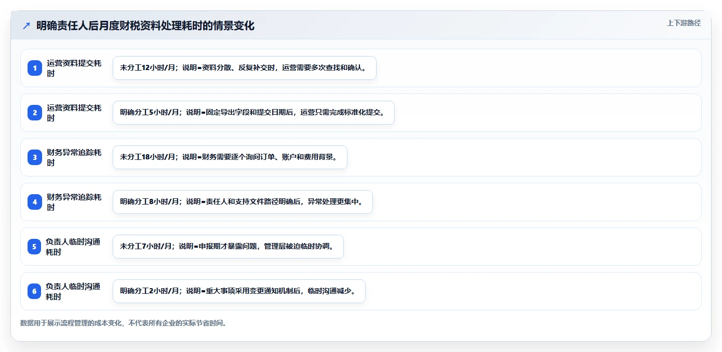
Task: Click the footnote starting 数据用于展示流程管理的成本变化
Action: pos(124,323)
